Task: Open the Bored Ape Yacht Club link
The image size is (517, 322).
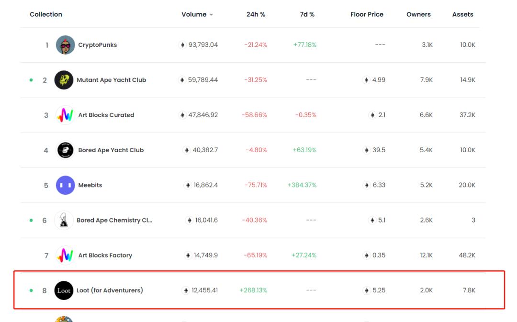Action: (x=111, y=150)
